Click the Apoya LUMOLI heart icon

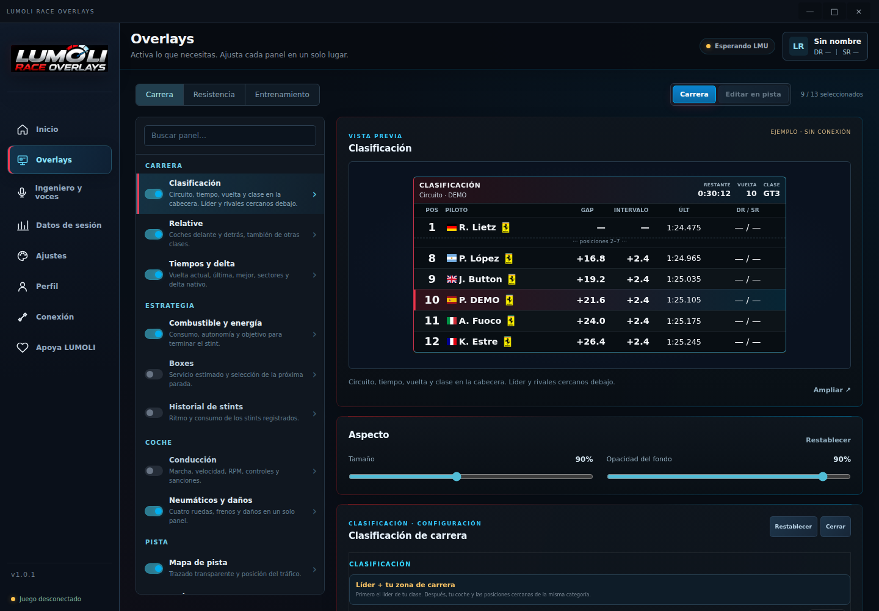point(23,348)
